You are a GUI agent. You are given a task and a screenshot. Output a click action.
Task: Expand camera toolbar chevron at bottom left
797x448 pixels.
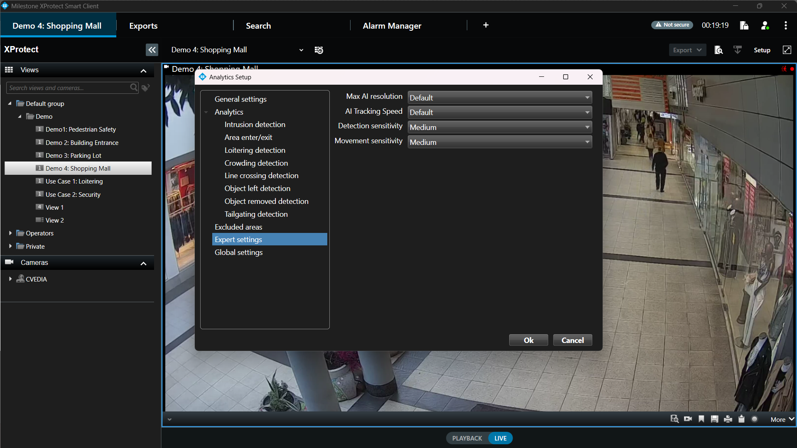[x=169, y=419]
